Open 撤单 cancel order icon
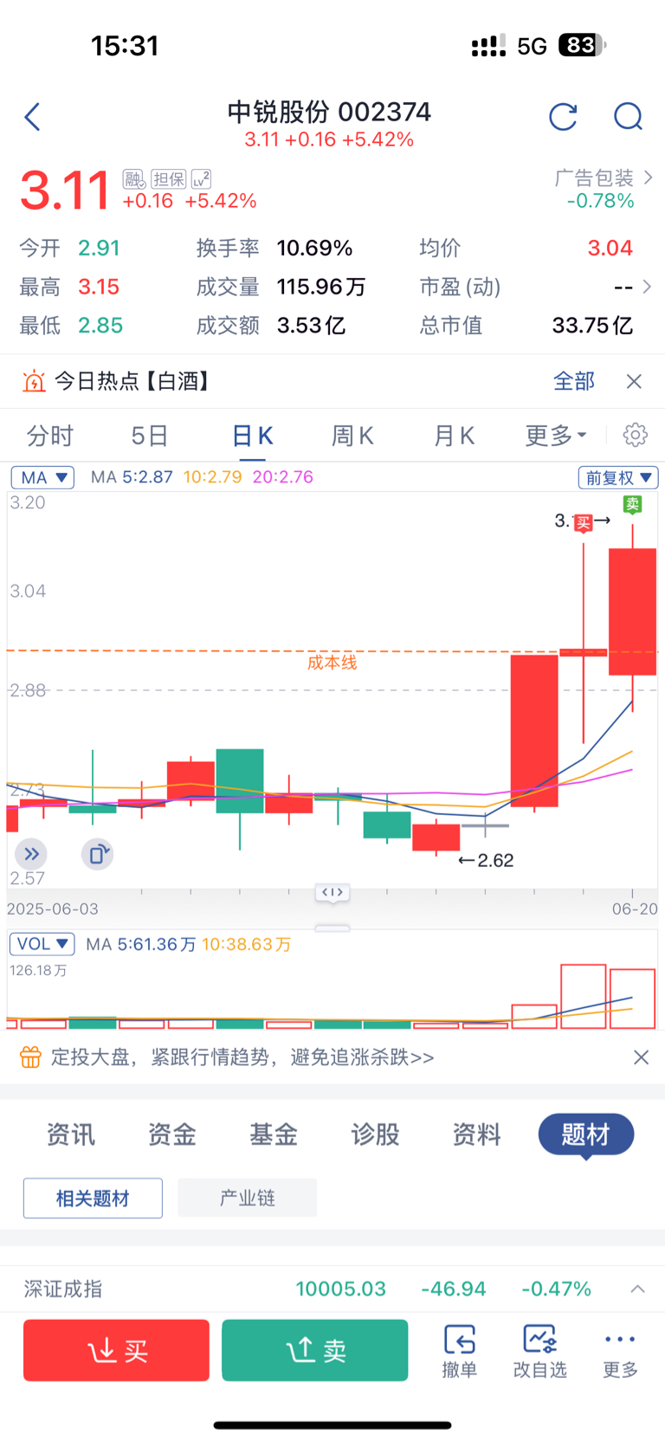Viewport: 665px width, 1442px height. [460, 1350]
